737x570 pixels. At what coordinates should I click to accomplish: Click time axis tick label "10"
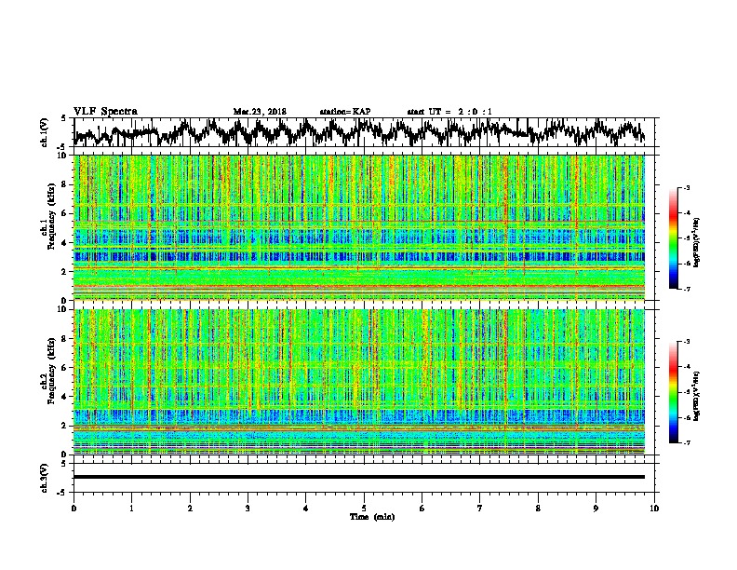(x=654, y=509)
